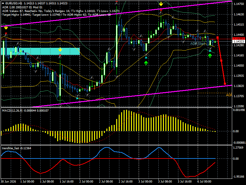Click the 3 Jul 08:00 time label
Viewport: 246px width, 185px height.
pos(165,182)
